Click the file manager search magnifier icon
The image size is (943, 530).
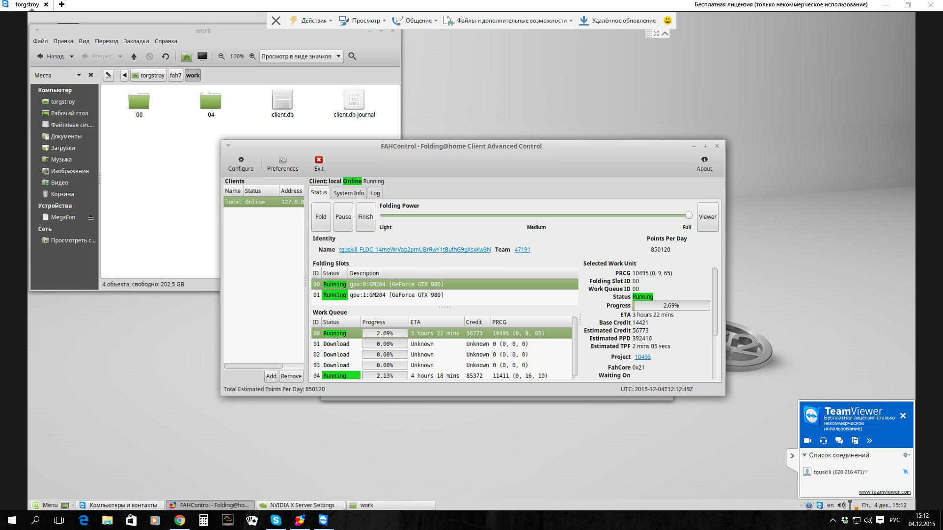point(352,56)
